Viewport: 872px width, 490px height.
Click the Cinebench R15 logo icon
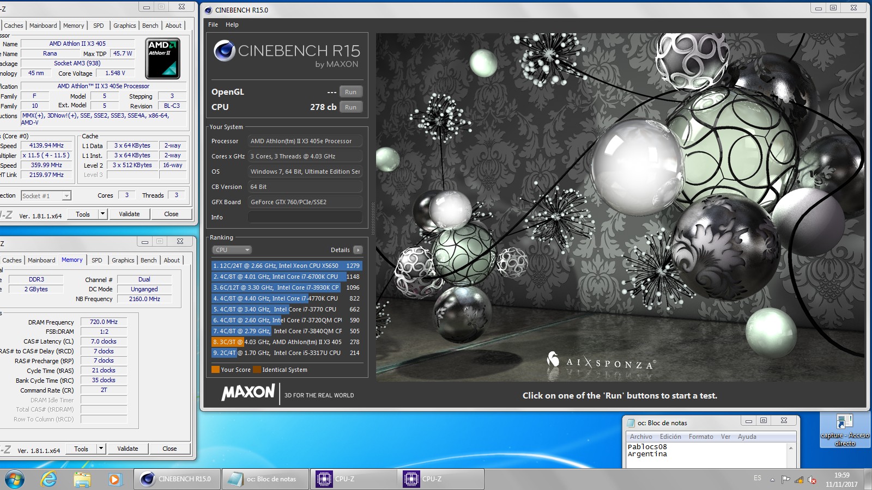(x=225, y=51)
